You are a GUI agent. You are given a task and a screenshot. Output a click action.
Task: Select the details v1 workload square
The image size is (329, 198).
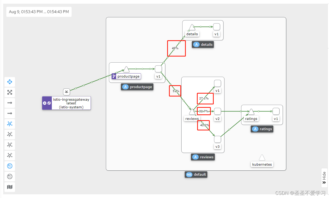[x=217, y=27]
